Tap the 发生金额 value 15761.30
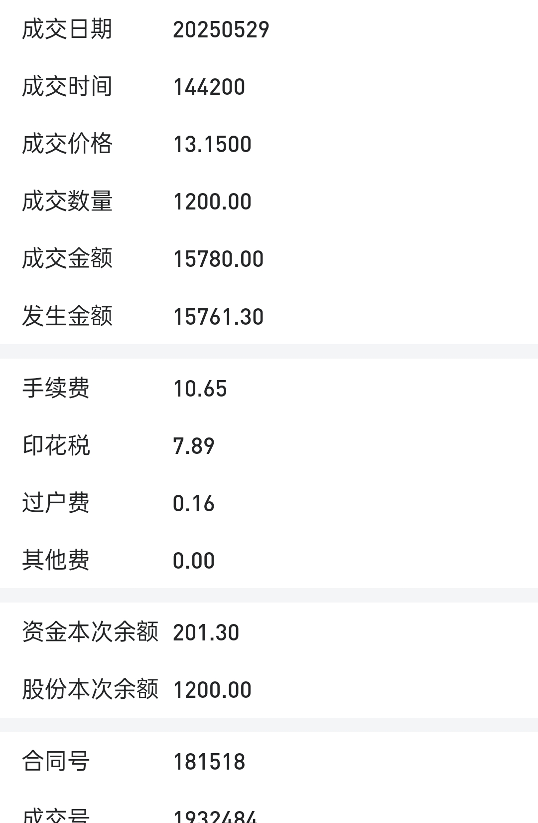Viewport: 538px width, 823px height. [x=218, y=317]
